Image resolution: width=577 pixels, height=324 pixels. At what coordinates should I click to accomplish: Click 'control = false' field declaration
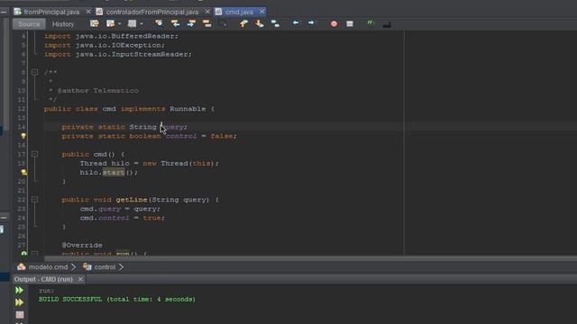pyautogui.click(x=199, y=136)
